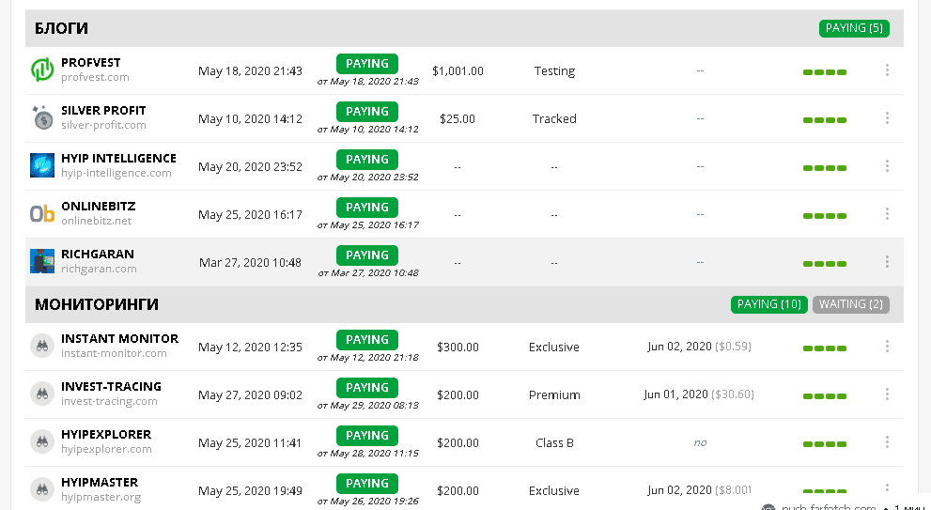Open the three-dot menu for Silver Profit

pyautogui.click(x=887, y=118)
